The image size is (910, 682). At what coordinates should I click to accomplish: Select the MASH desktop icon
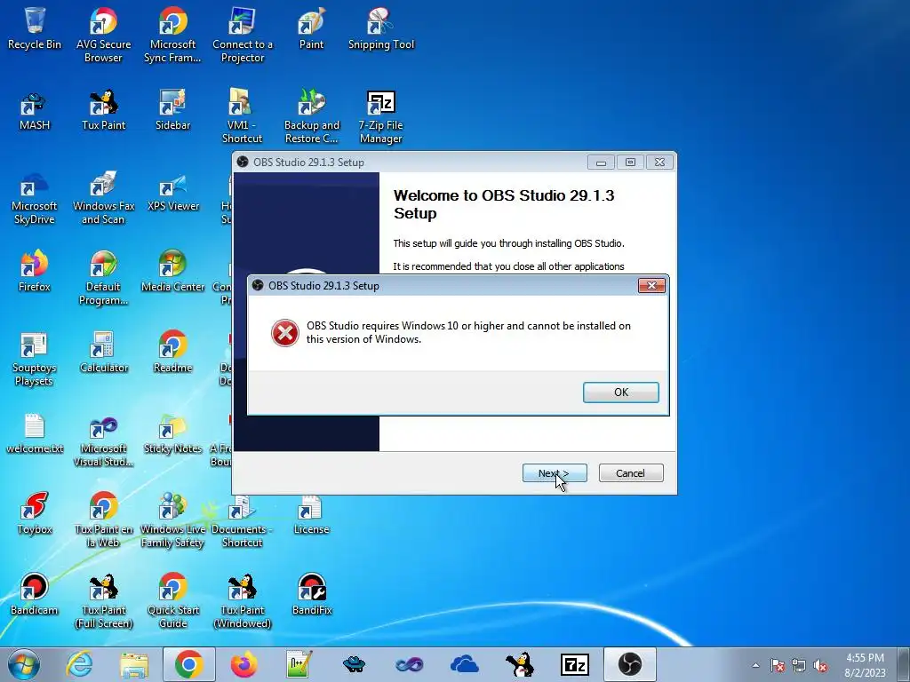point(35,110)
